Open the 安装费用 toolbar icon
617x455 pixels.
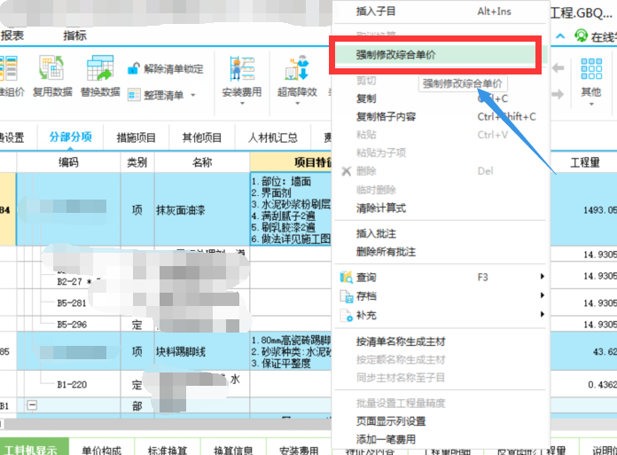tap(242, 68)
